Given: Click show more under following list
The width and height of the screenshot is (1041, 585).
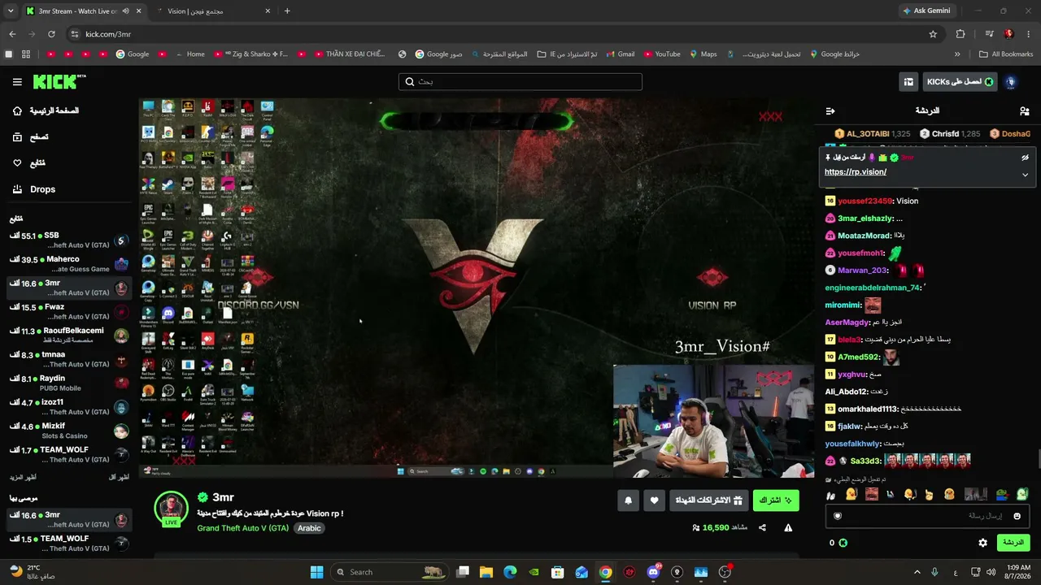Looking at the screenshot, I should click(23, 478).
